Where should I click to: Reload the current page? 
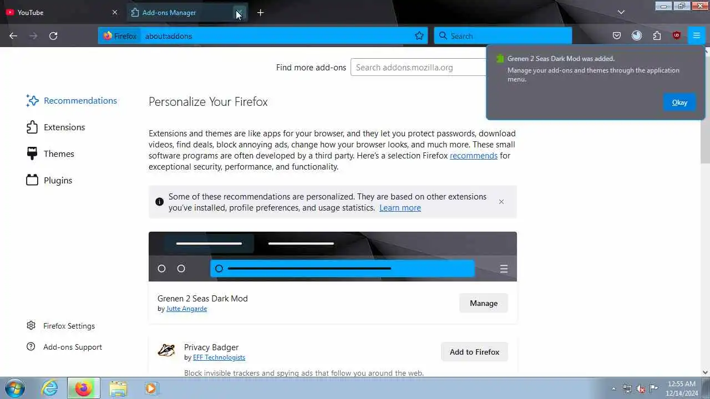tap(53, 36)
